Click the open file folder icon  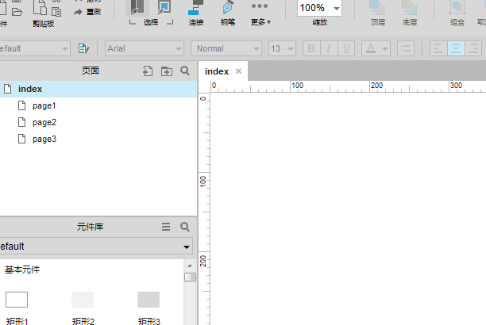[17, 12]
